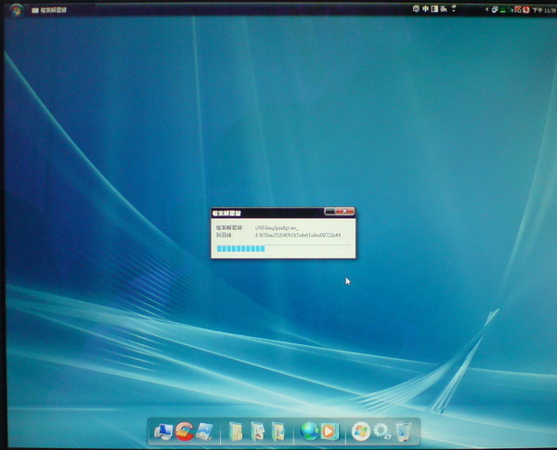557x450 pixels.
Task: Click the Start orb in top bar
Action: [x=16, y=9]
